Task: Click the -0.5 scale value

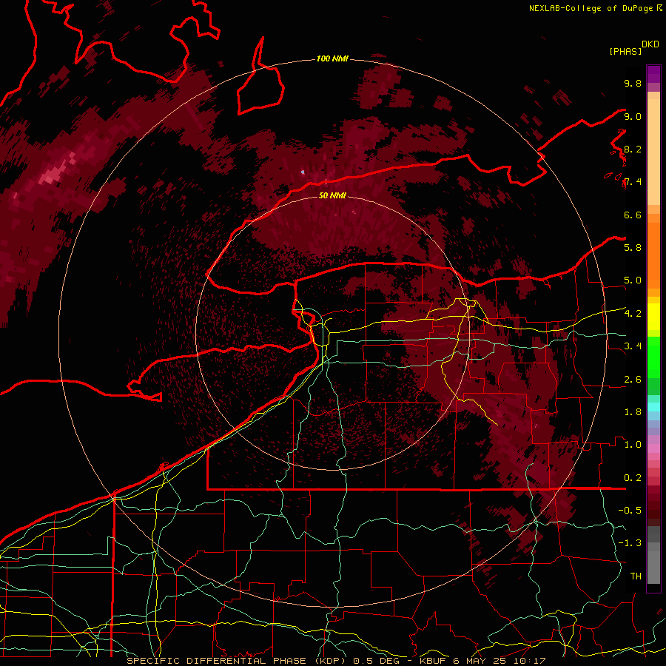Action: [x=630, y=511]
